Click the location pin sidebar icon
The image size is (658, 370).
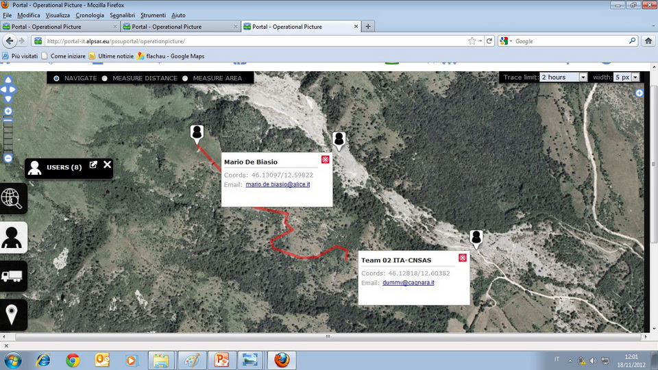(12, 315)
